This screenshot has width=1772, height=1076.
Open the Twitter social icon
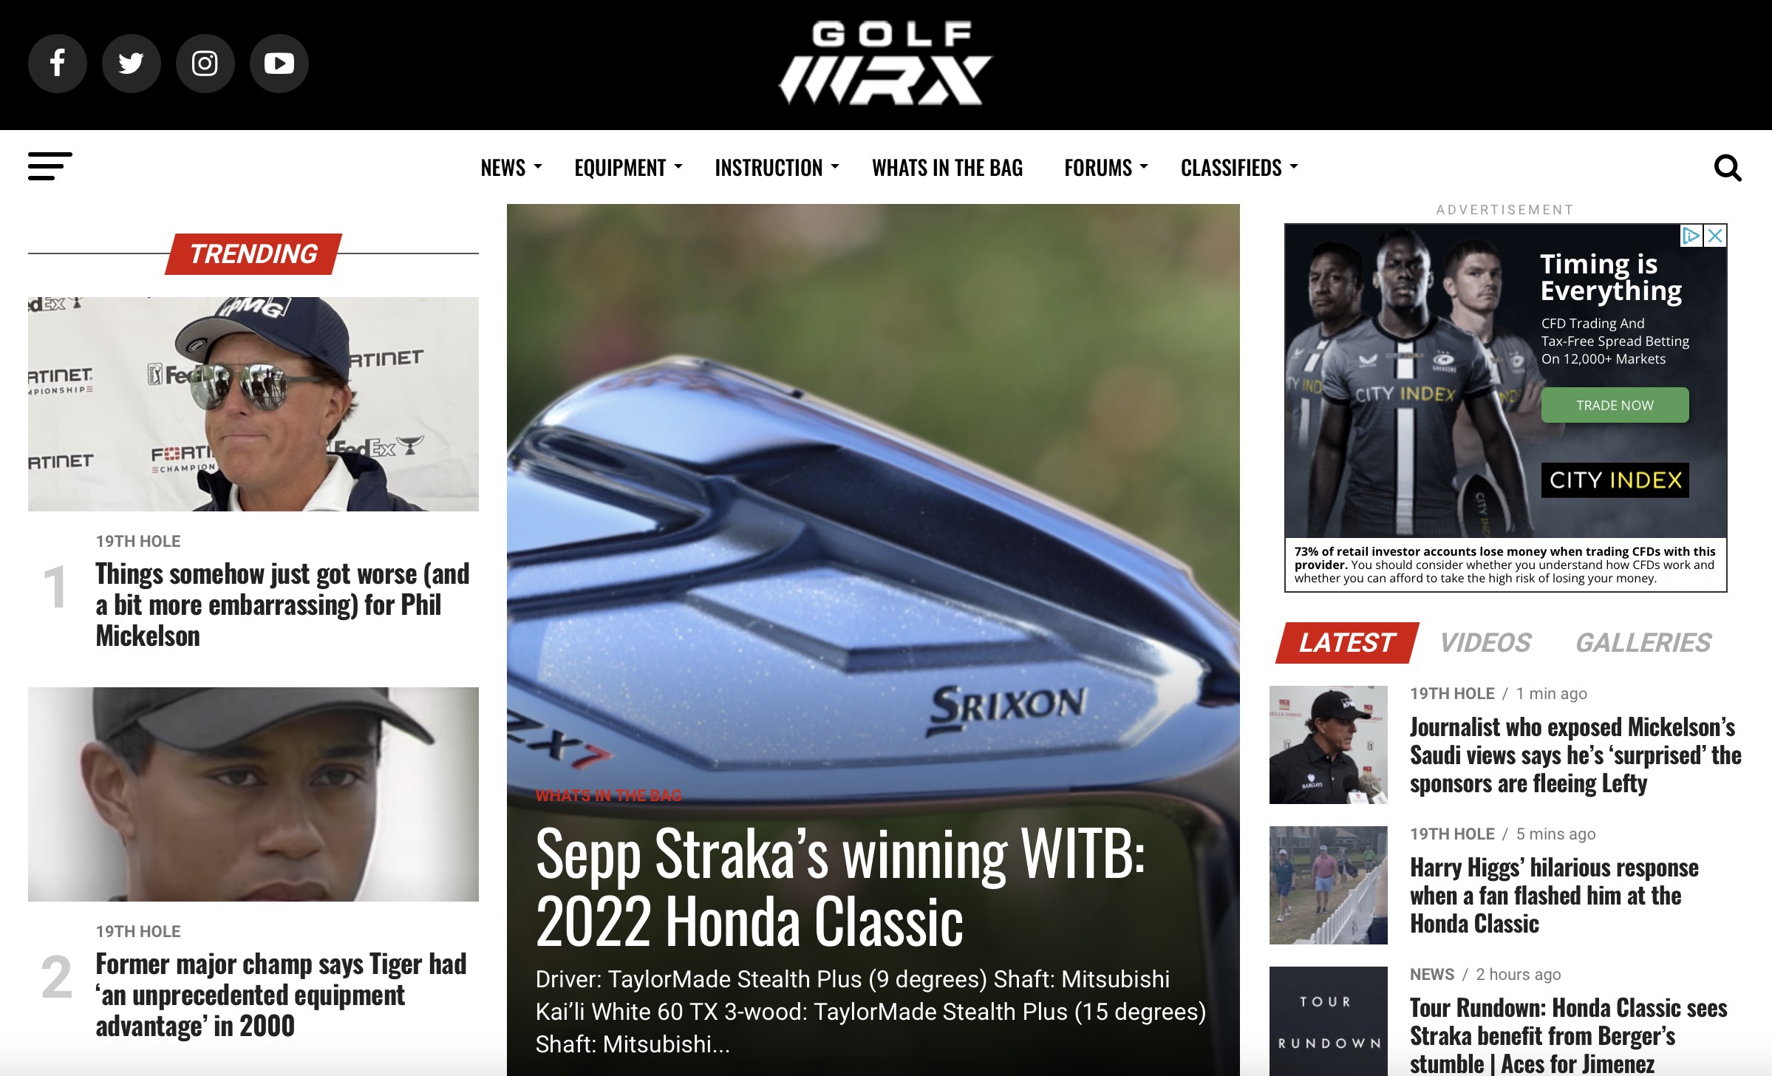click(132, 64)
